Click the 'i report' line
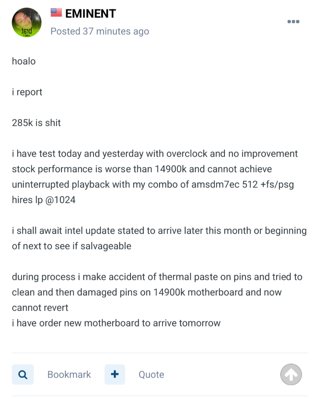Viewport: 320px width, 399px height. [27, 92]
